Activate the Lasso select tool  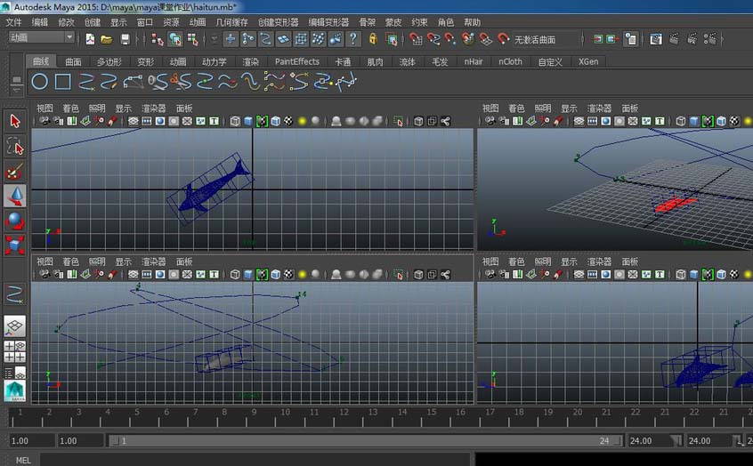15,146
